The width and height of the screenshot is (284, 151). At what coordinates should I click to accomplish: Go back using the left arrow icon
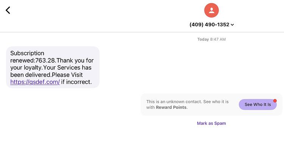coord(8,10)
